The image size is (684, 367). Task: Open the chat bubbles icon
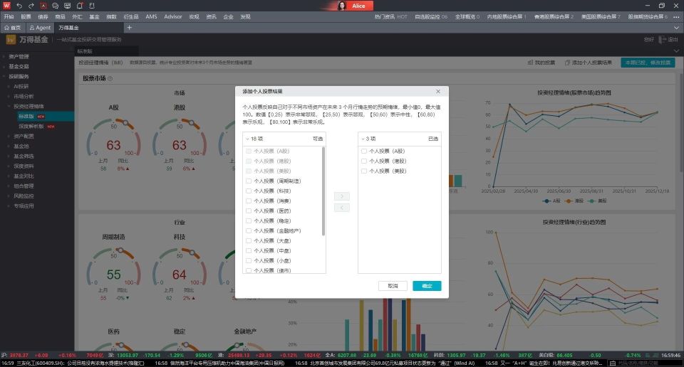55,6
